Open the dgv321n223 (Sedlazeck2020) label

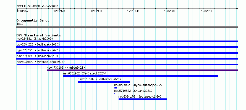pos(38,50)
